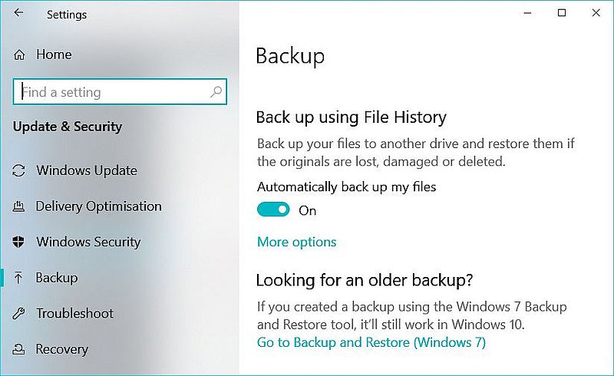Open the More options link

point(296,242)
